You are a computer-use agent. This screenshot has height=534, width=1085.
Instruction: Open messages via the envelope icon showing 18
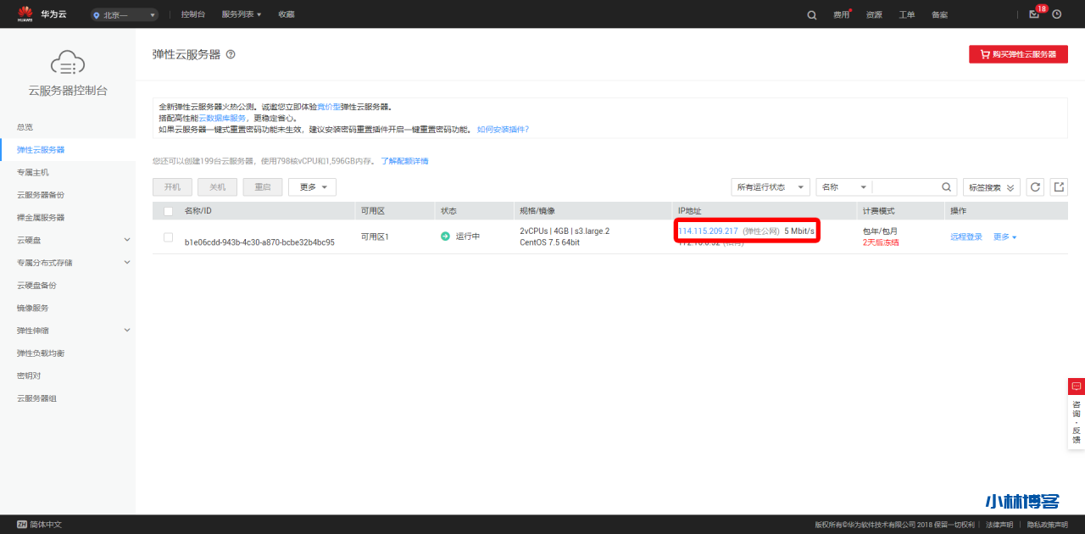point(1032,14)
